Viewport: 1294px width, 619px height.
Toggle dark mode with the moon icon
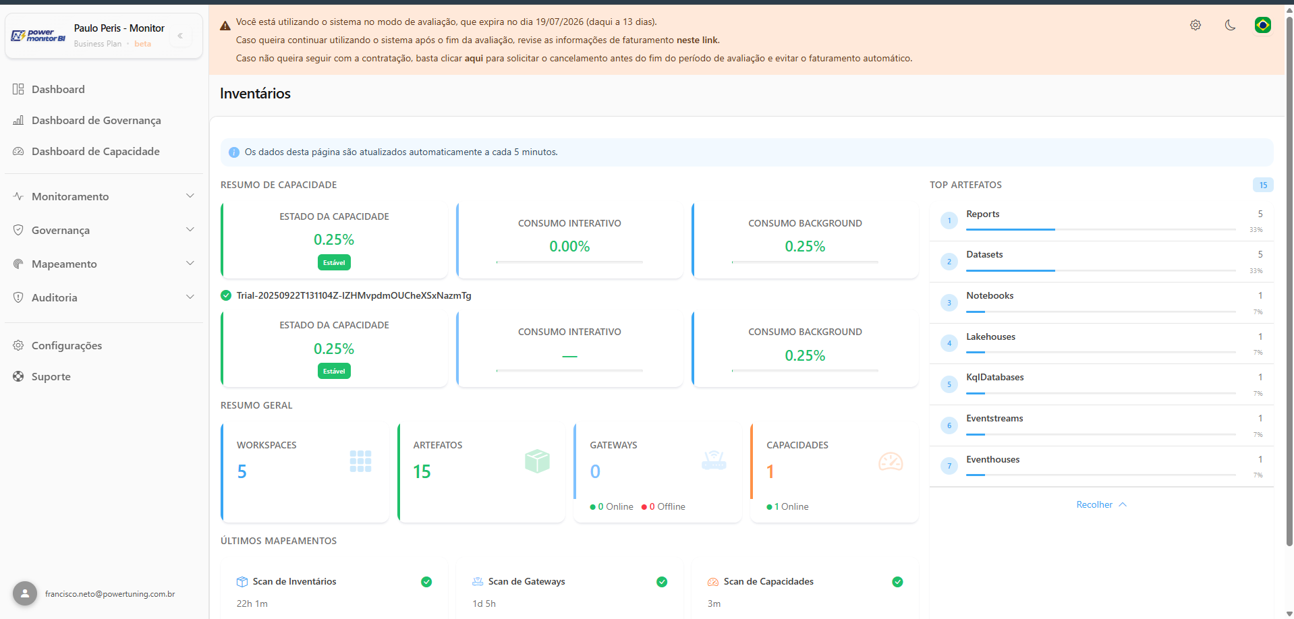pos(1230,25)
